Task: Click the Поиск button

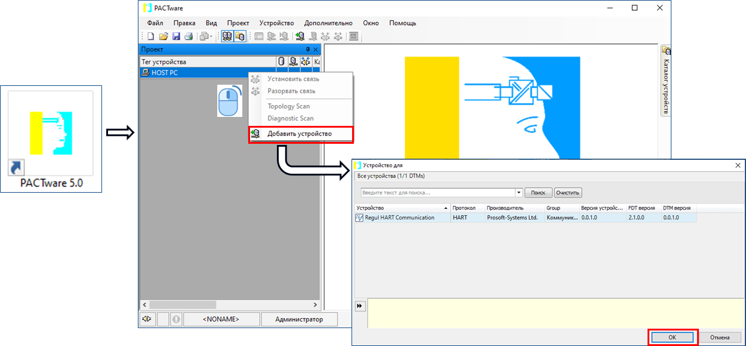Action: pyautogui.click(x=538, y=193)
